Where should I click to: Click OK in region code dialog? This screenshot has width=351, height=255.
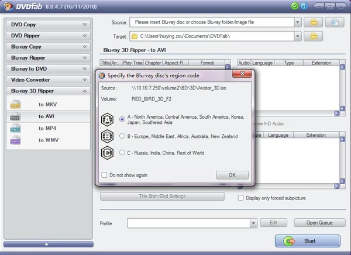(x=232, y=175)
